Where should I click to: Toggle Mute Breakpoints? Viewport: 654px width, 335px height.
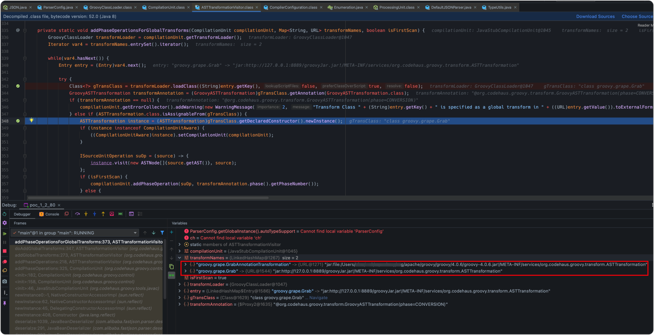[x=5, y=270]
